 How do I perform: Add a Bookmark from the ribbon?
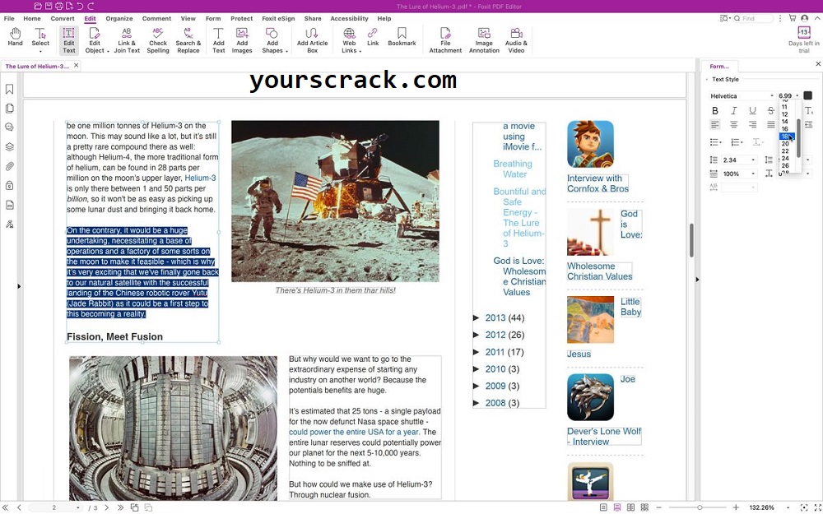tap(402, 37)
